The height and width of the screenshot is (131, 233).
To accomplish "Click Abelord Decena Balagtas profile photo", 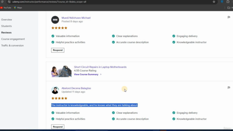I will coord(55,90).
